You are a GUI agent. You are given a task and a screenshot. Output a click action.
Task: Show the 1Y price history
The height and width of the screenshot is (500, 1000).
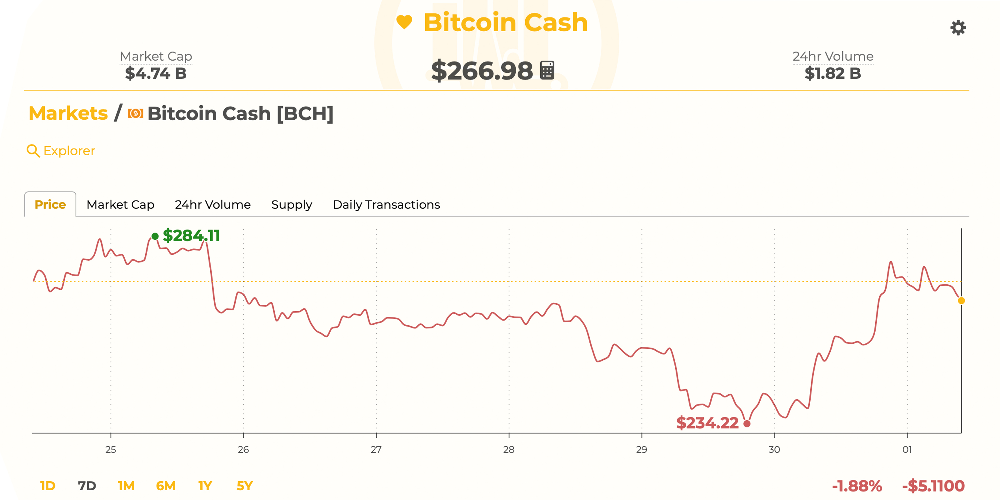coord(205,486)
